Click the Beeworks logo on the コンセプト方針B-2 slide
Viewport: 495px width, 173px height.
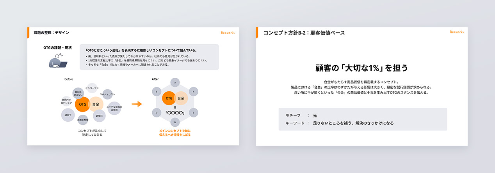click(456, 32)
